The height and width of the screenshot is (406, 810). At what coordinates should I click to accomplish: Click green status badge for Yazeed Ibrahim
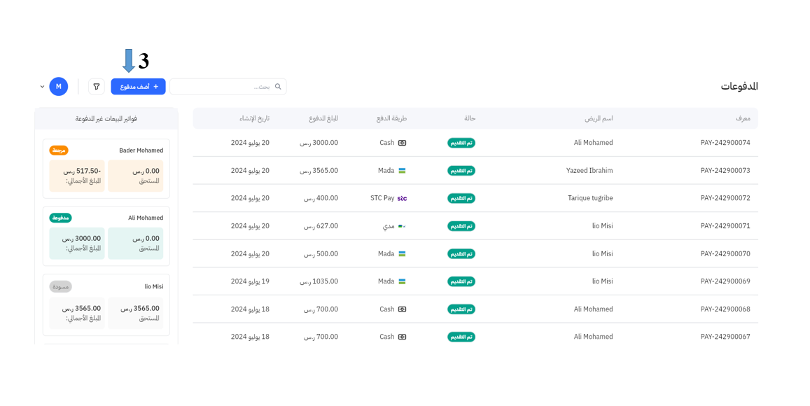pyautogui.click(x=461, y=171)
